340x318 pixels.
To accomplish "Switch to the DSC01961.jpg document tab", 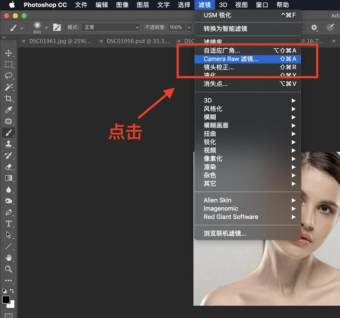I will coord(59,41).
